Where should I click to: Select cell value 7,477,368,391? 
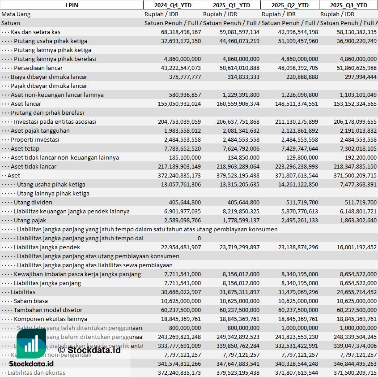(358, 185)
